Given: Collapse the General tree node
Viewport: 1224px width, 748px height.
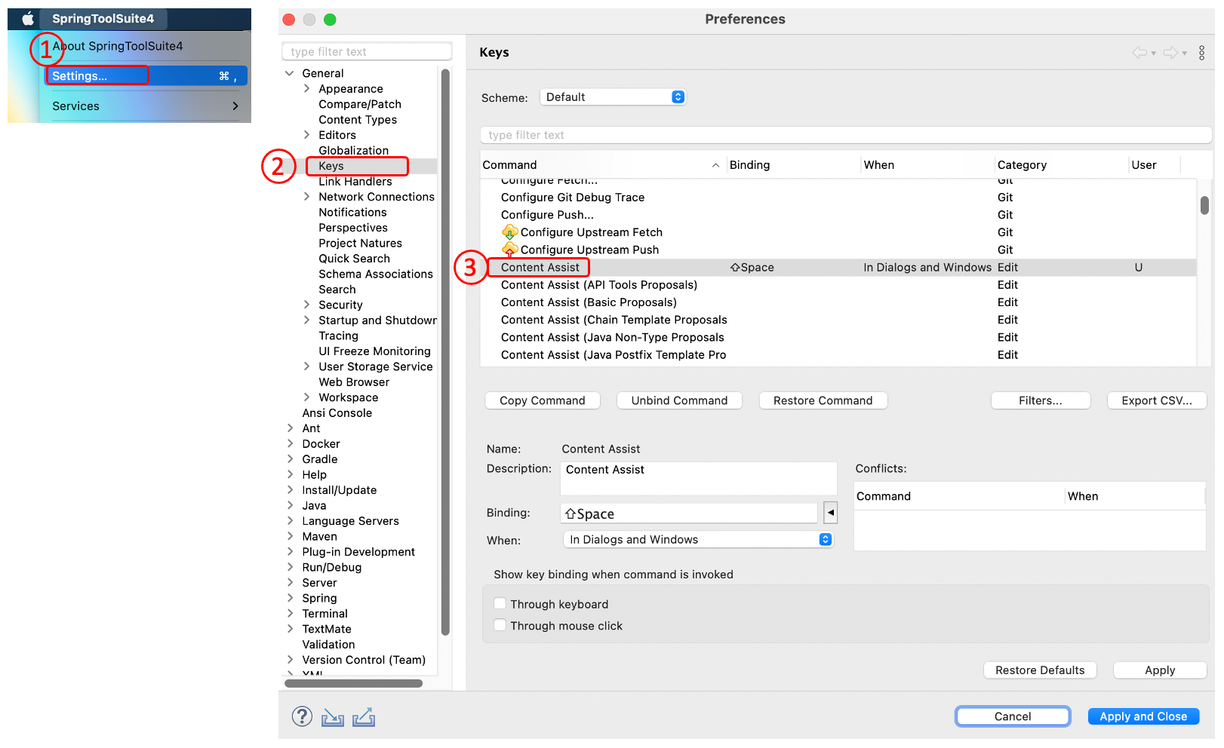Looking at the screenshot, I should (x=290, y=73).
